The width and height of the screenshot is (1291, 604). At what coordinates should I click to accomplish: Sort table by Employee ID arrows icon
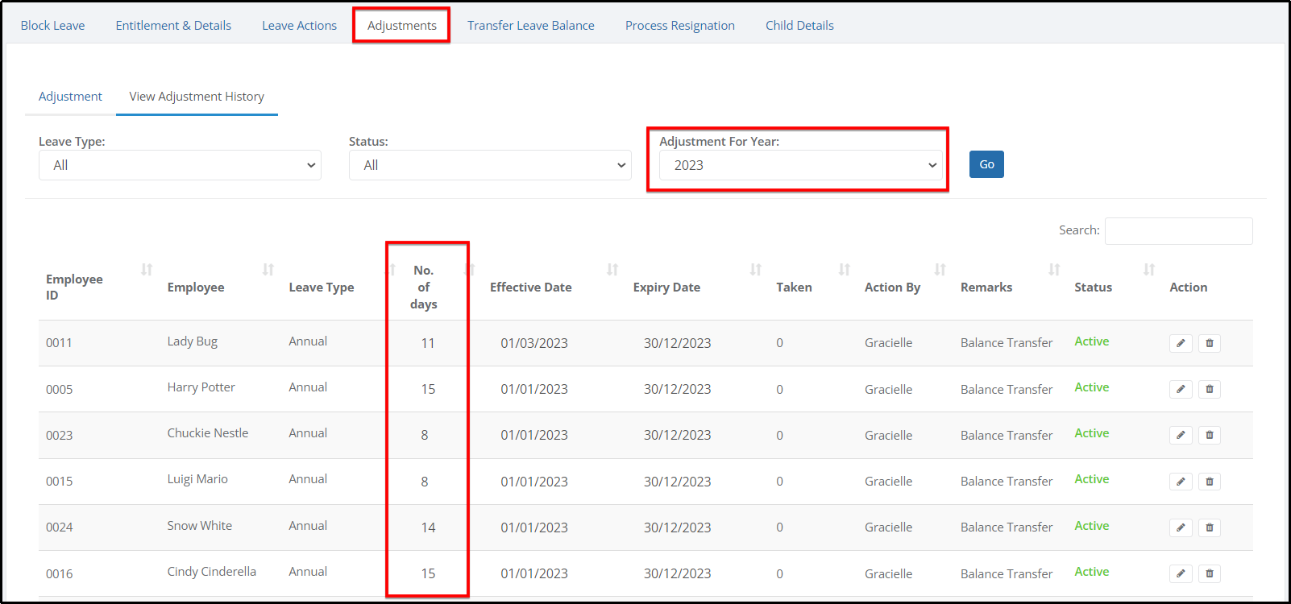(x=147, y=269)
